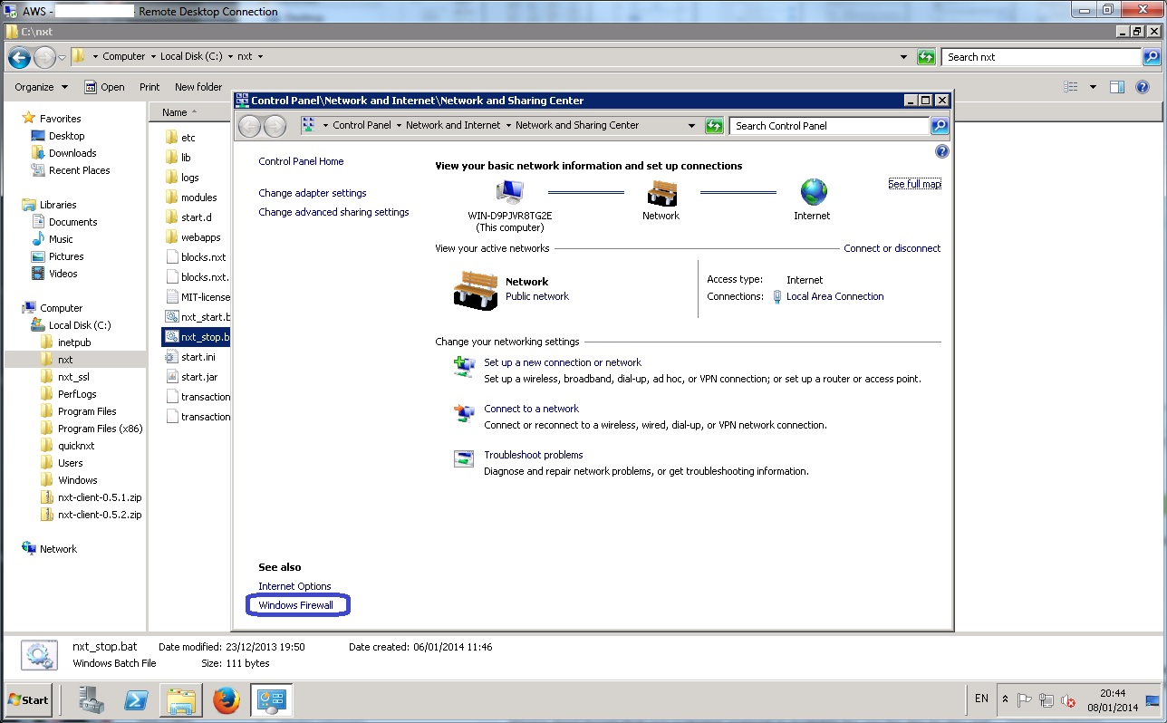Image resolution: width=1167 pixels, height=723 pixels.
Task: Select nxt_ssl folder in tree
Action: pyautogui.click(x=73, y=377)
